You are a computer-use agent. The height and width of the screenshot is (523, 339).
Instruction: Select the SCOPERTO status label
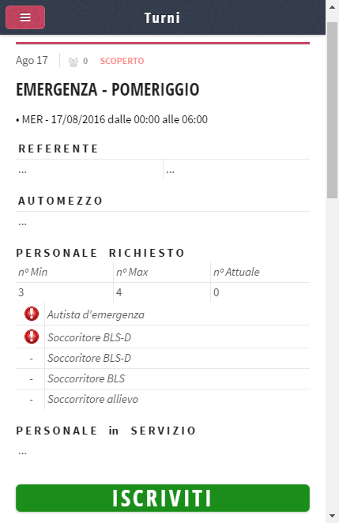click(x=122, y=61)
